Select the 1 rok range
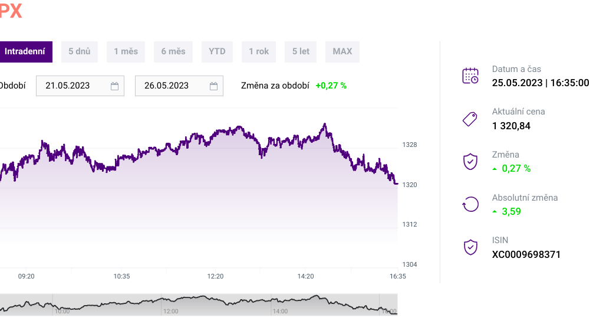 click(259, 52)
